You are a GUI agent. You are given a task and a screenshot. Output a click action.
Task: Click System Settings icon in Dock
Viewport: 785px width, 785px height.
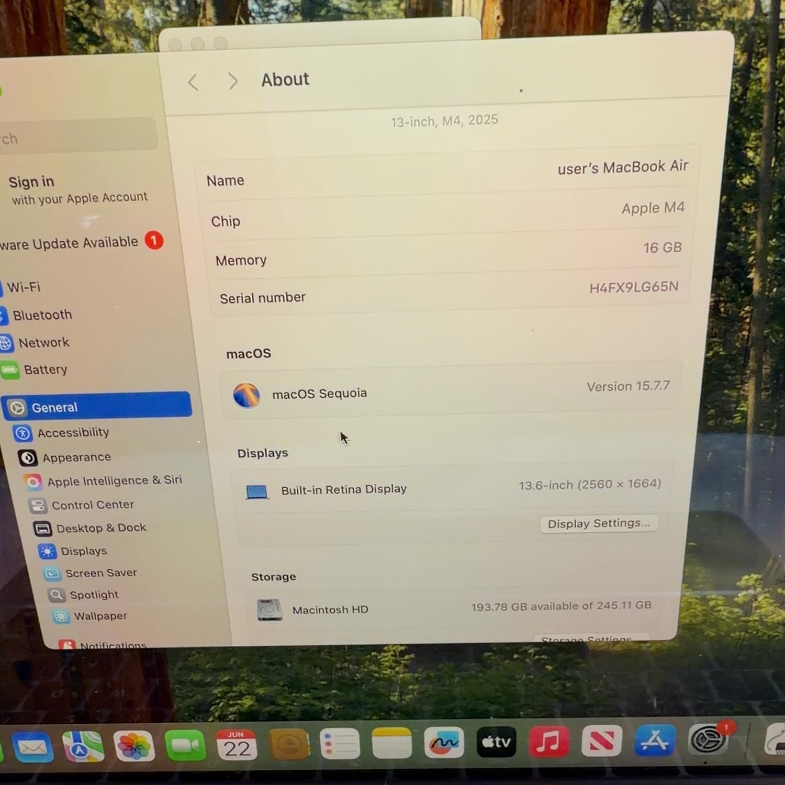709,740
